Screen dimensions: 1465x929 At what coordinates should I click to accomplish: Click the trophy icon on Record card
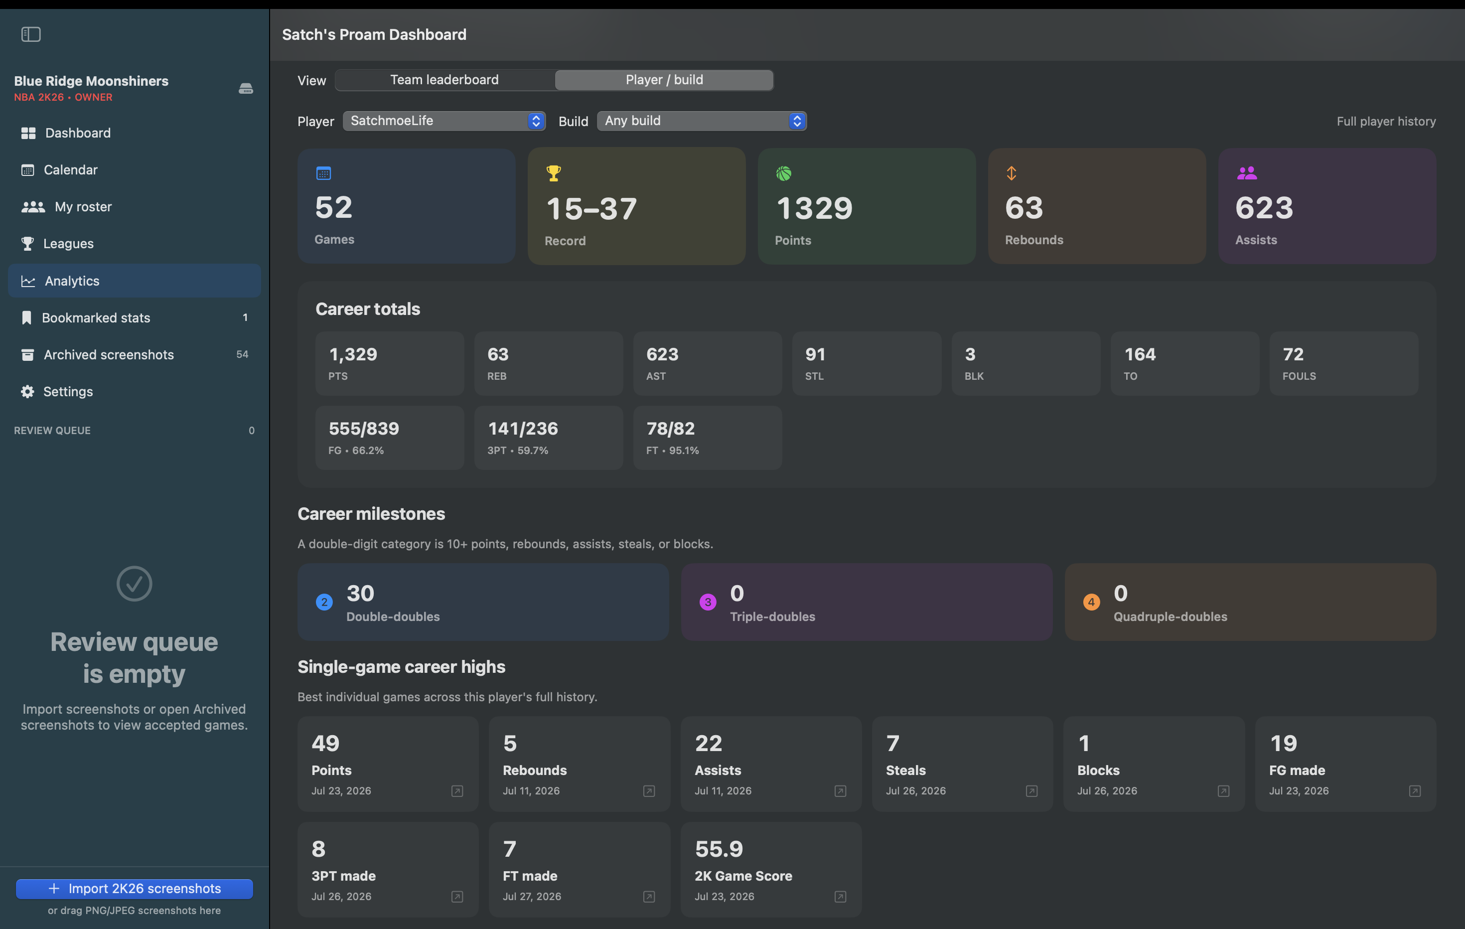554,173
